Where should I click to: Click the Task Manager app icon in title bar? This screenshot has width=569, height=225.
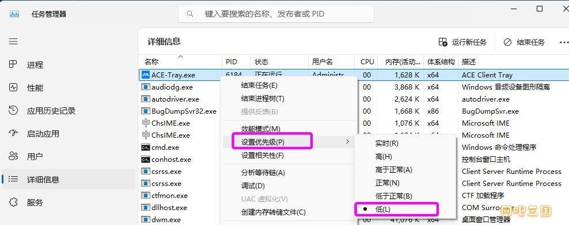[x=14, y=14]
